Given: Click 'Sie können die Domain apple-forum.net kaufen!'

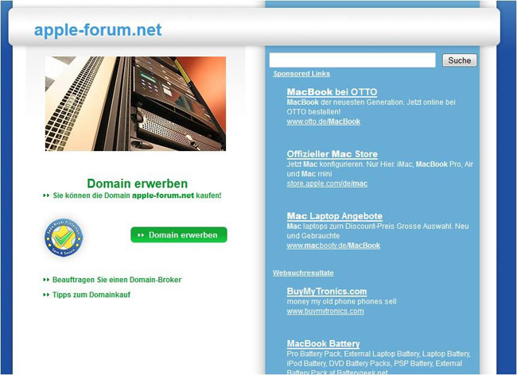Looking at the screenshot, I should click(137, 195).
